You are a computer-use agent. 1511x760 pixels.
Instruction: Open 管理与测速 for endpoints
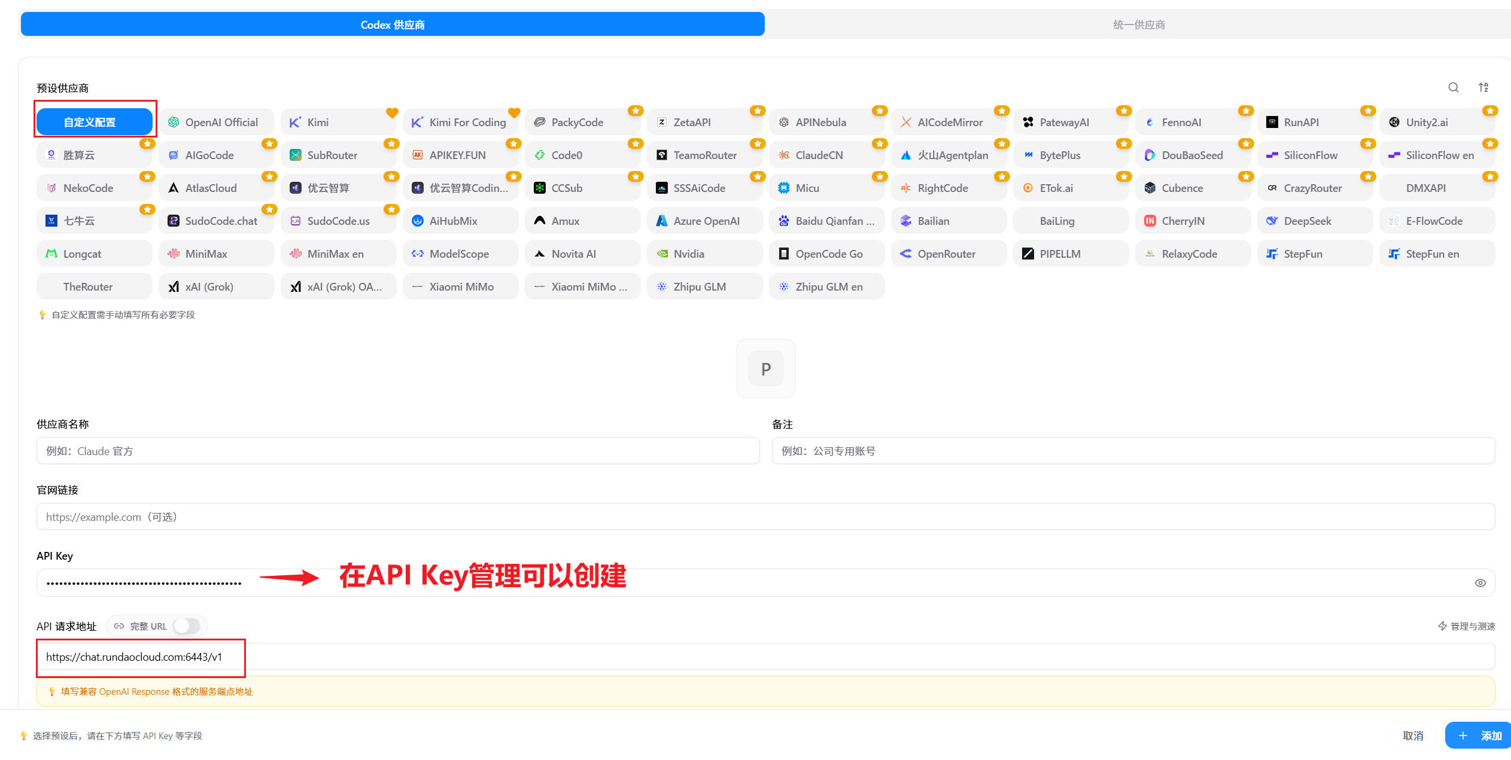point(1467,626)
